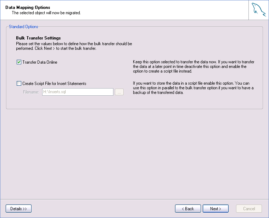This screenshot has width=269, height=218.
Task: Open file browser with the ellipsis button
Action: [119, 92]
